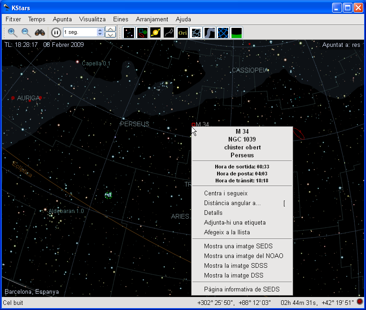The height and width of the screenshot is (310, 366).
Task: Click the toolbar drag handle before Zoom In
Action: tap(4, 32)
